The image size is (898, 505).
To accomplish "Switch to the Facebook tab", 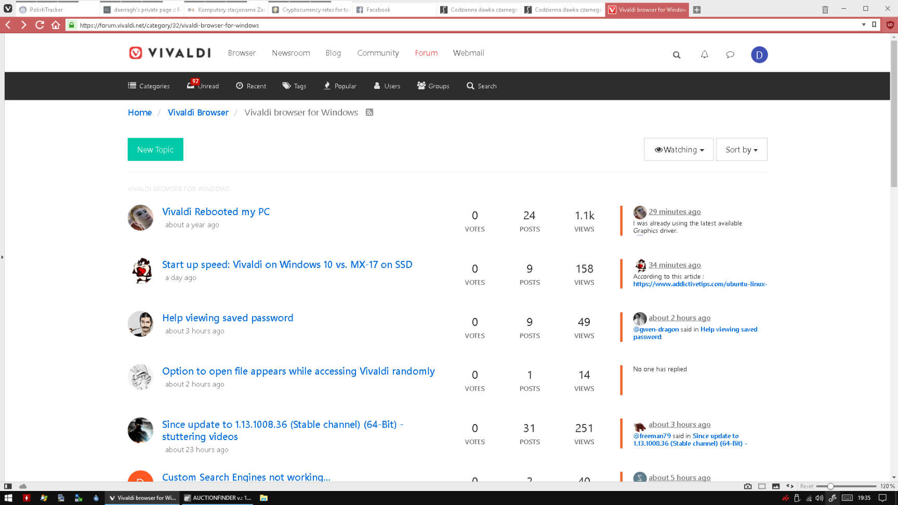I will click(394, 9).
